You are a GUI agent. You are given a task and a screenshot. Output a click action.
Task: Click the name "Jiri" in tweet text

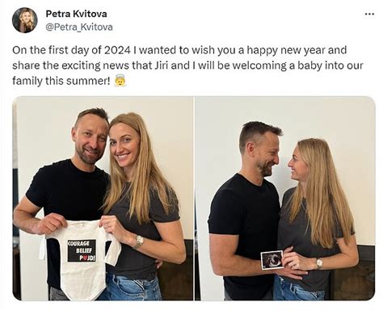tap(162, 65)
